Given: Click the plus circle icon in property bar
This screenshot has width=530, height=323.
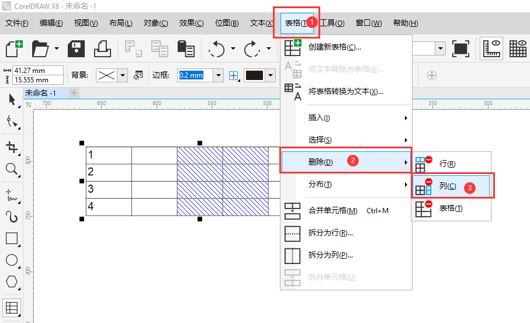Looking at the screenshot, I should pyautogui.click(x=432, y=75).
